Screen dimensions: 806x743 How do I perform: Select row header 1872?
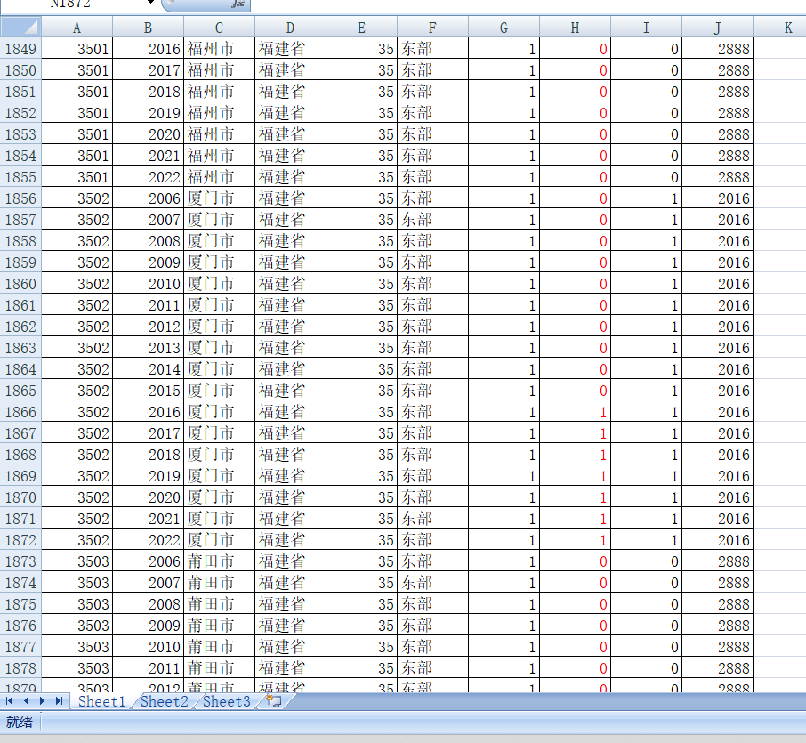coord(21,540)
